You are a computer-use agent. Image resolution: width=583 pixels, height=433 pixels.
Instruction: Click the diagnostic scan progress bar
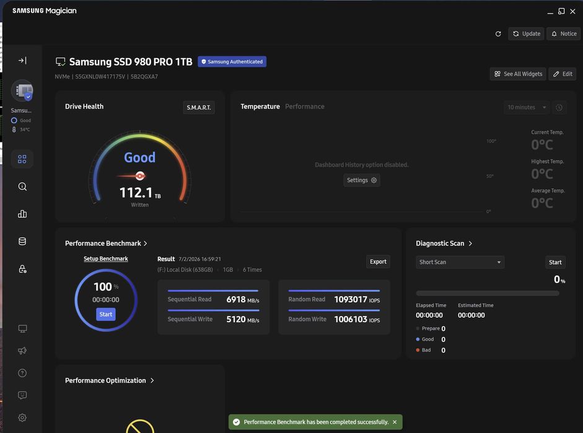(488, 293)
